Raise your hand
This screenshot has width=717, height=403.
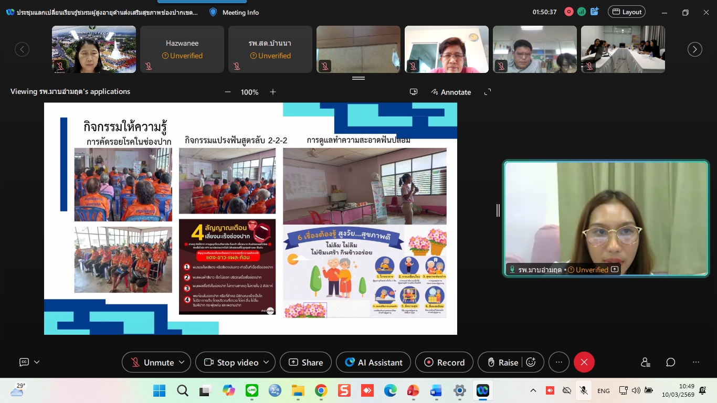click(502, 362)
